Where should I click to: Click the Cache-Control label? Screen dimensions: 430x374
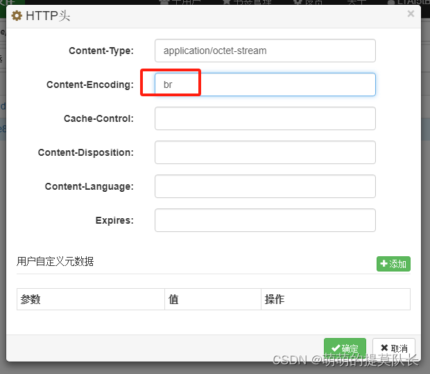(x=98, y=118)
